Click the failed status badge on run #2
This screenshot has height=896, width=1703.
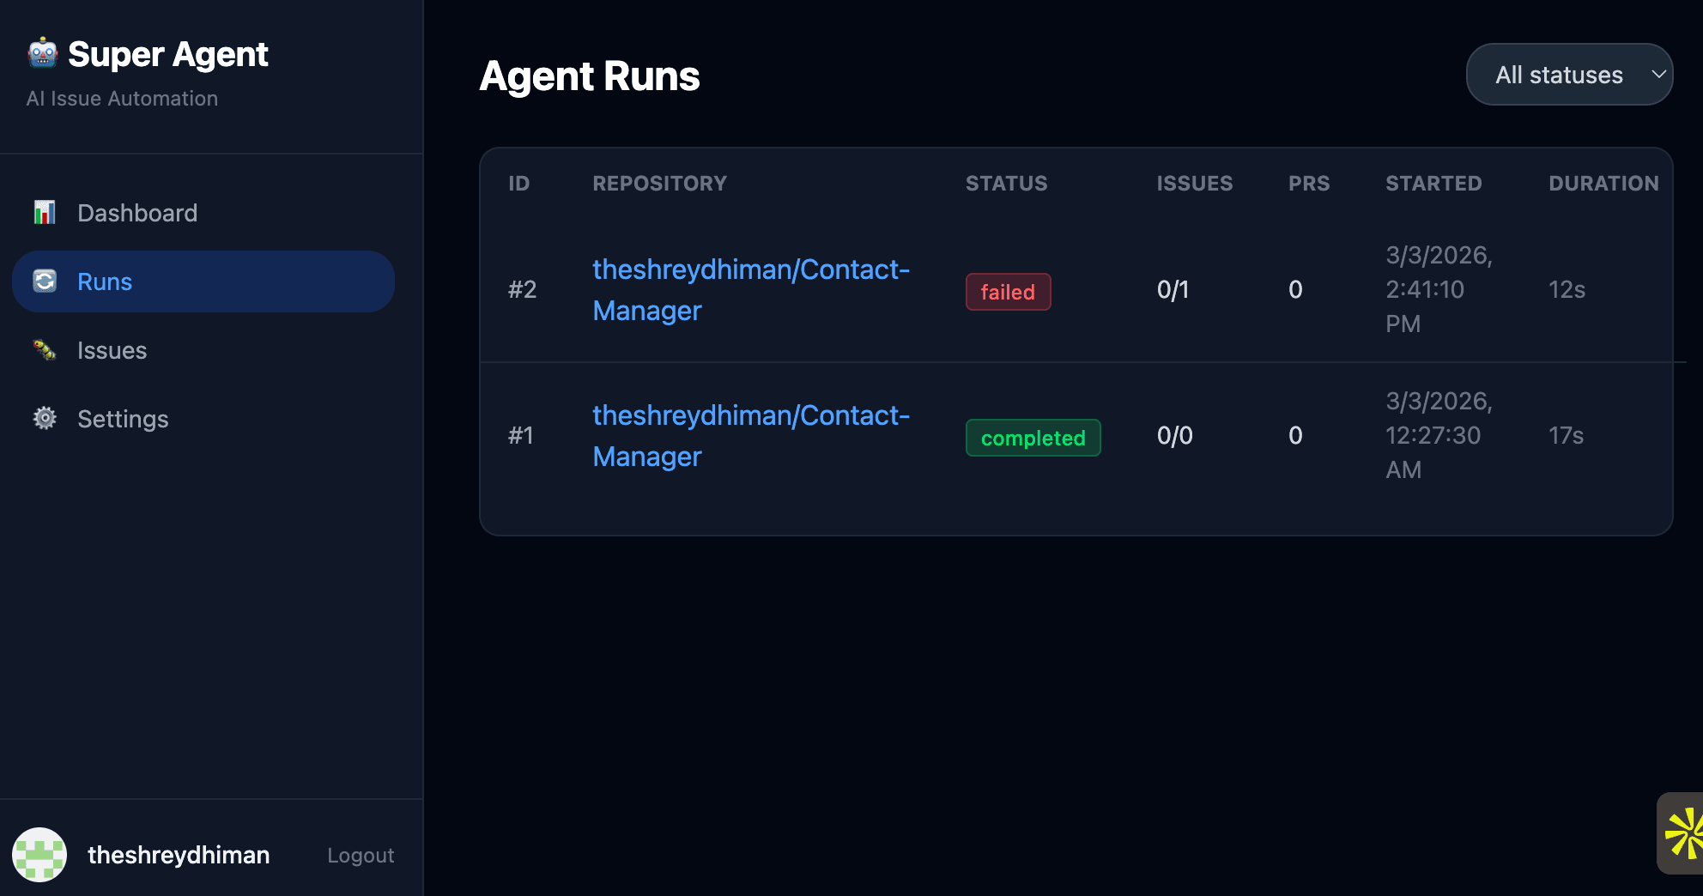(x=1008, y=292)
